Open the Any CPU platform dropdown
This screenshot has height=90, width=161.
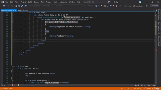[50, 6]
